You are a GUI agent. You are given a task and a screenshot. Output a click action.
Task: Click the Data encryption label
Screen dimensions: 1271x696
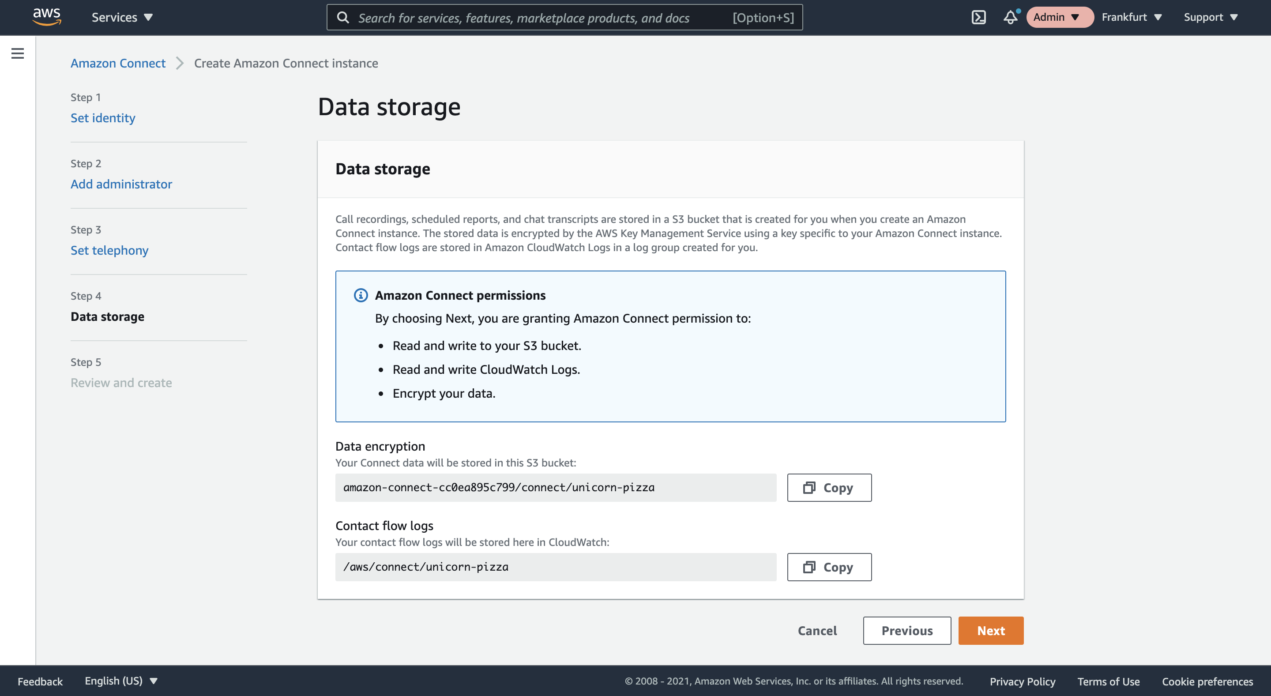tap(380, 446)
